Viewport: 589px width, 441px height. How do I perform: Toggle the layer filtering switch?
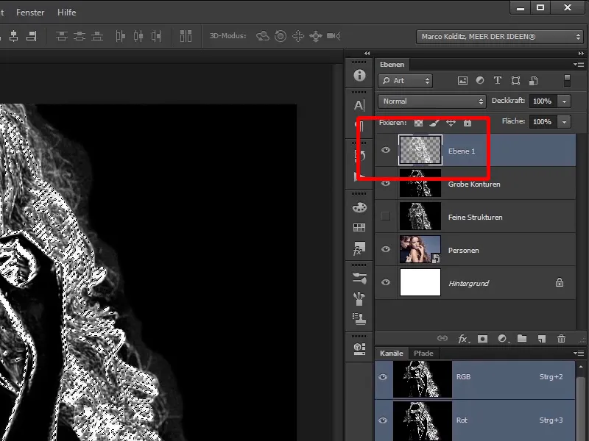coord(567,80)
